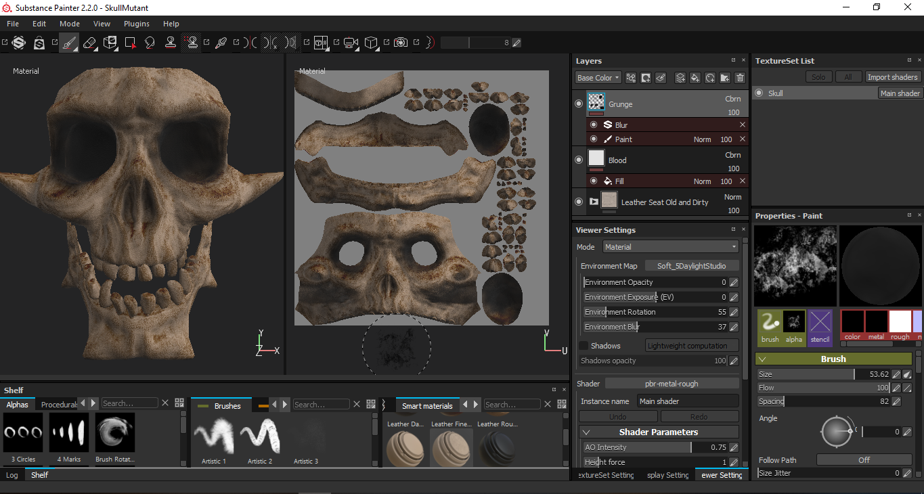Hide the Grunge layer
Image resolution: width=924 pixels, height=494 pixels.
click(x=579, y=104)
